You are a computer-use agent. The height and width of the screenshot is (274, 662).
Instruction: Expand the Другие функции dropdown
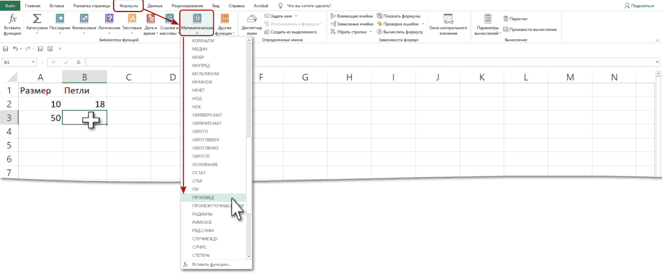pyautogui.click(x=225, y=23)
